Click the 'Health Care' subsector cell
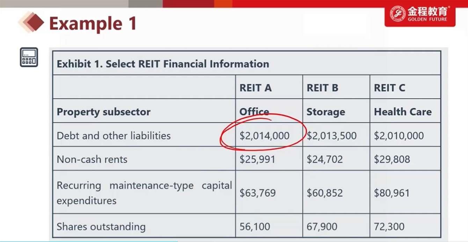The height and width of the screenshot is (242, 468). coord(403,112)
